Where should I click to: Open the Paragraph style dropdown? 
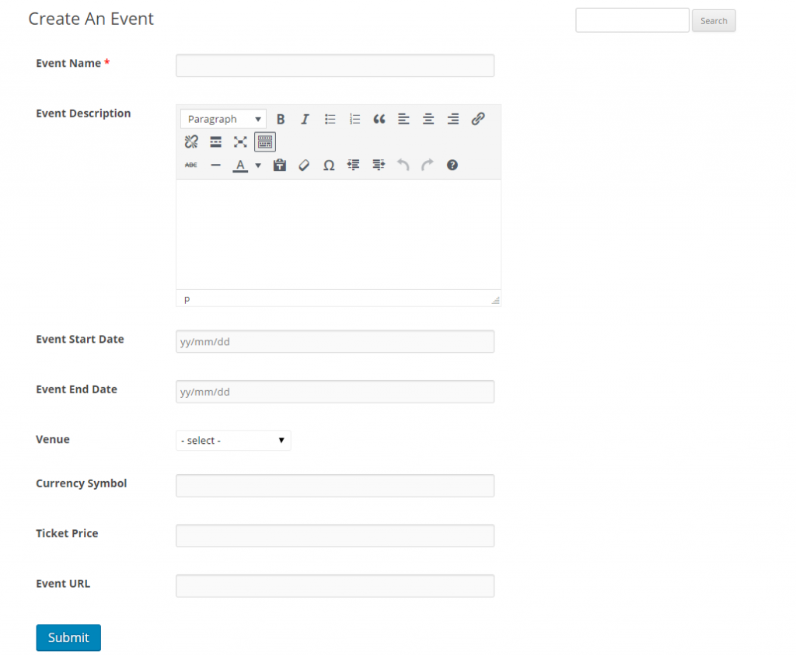(x=223, y=119)
